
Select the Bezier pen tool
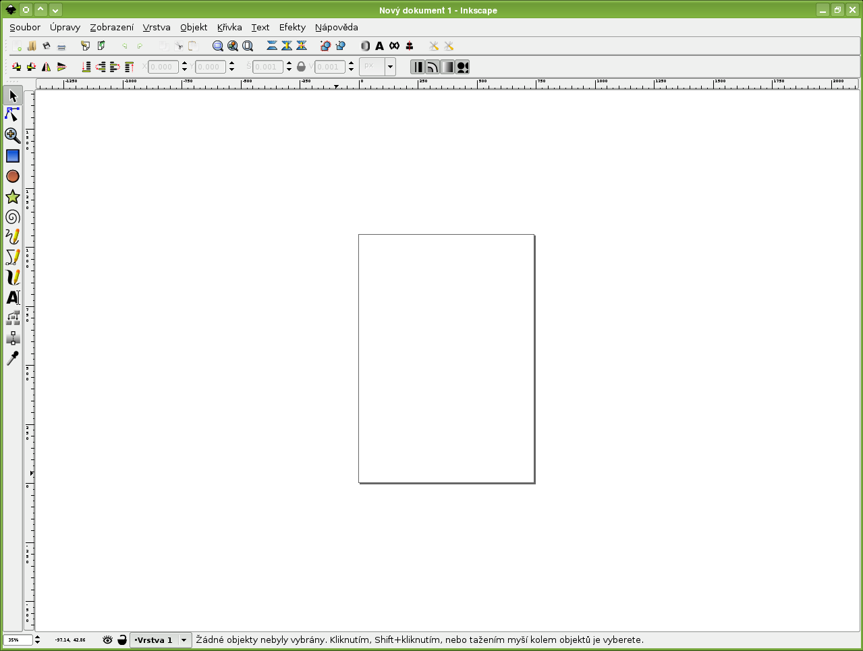(x=12, y=257)
